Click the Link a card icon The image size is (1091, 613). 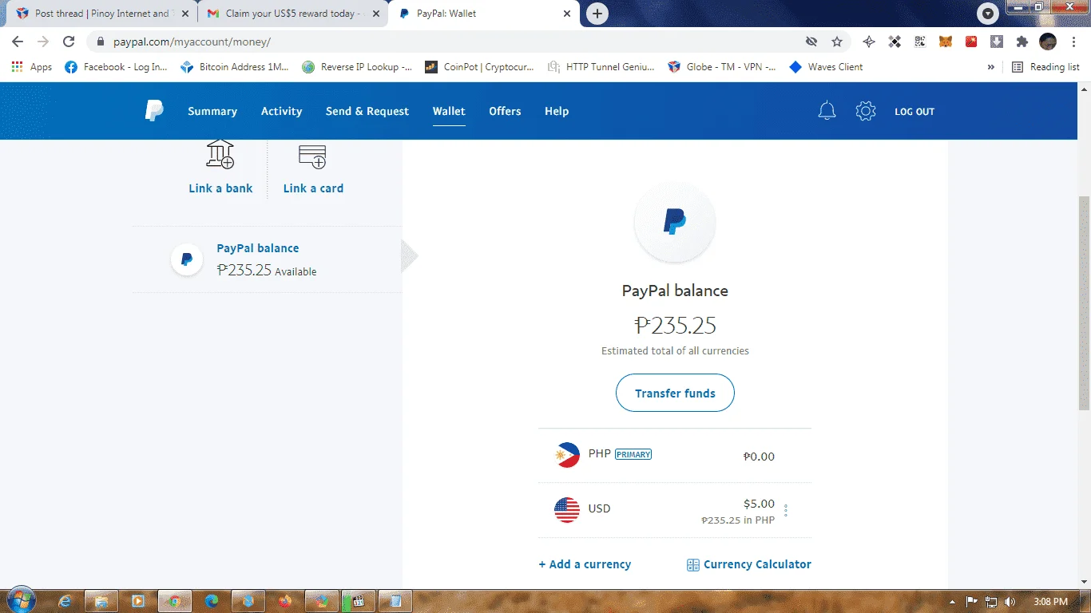coord(312,156)
